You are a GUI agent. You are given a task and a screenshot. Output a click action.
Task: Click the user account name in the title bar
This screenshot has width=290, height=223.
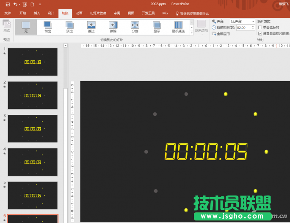click(284, 4)
